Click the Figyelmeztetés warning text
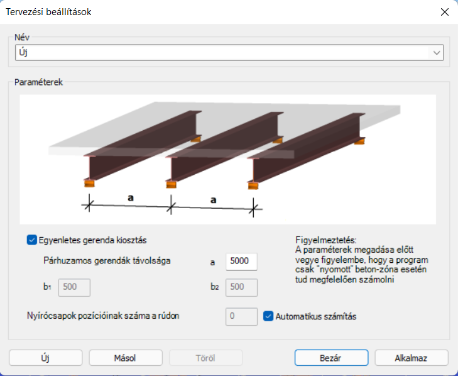458x376 pixels. point(362,260)
